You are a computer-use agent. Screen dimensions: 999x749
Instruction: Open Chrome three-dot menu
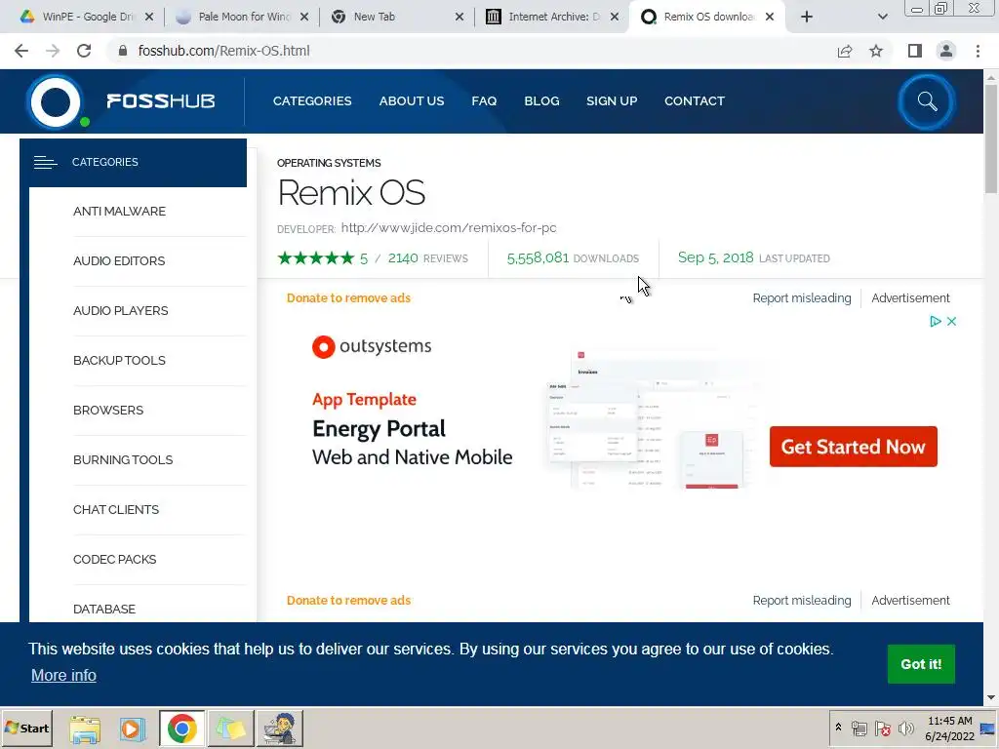point(978,51)
